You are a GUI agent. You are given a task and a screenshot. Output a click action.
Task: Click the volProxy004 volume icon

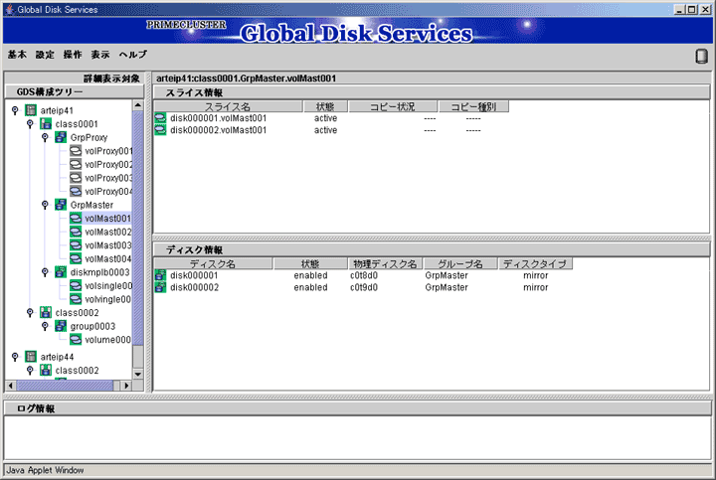(76, 191)
